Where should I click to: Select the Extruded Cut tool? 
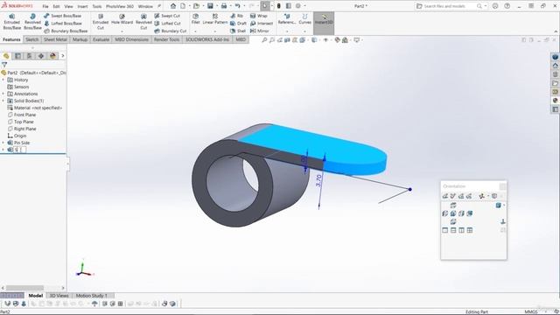tap(101, 22)
